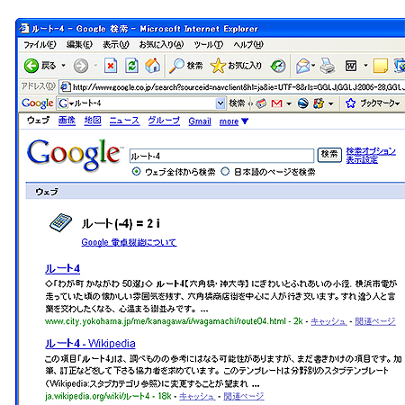405x405 pixels.
Task: Go to Home page icon
Action: click(152, 66)
